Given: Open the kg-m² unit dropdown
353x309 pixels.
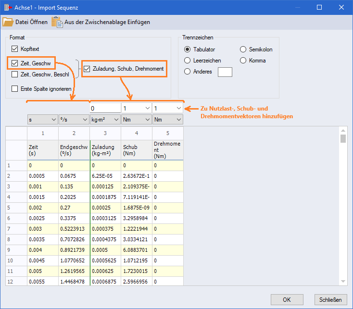Looking at the screenshot, I should 104,119.
